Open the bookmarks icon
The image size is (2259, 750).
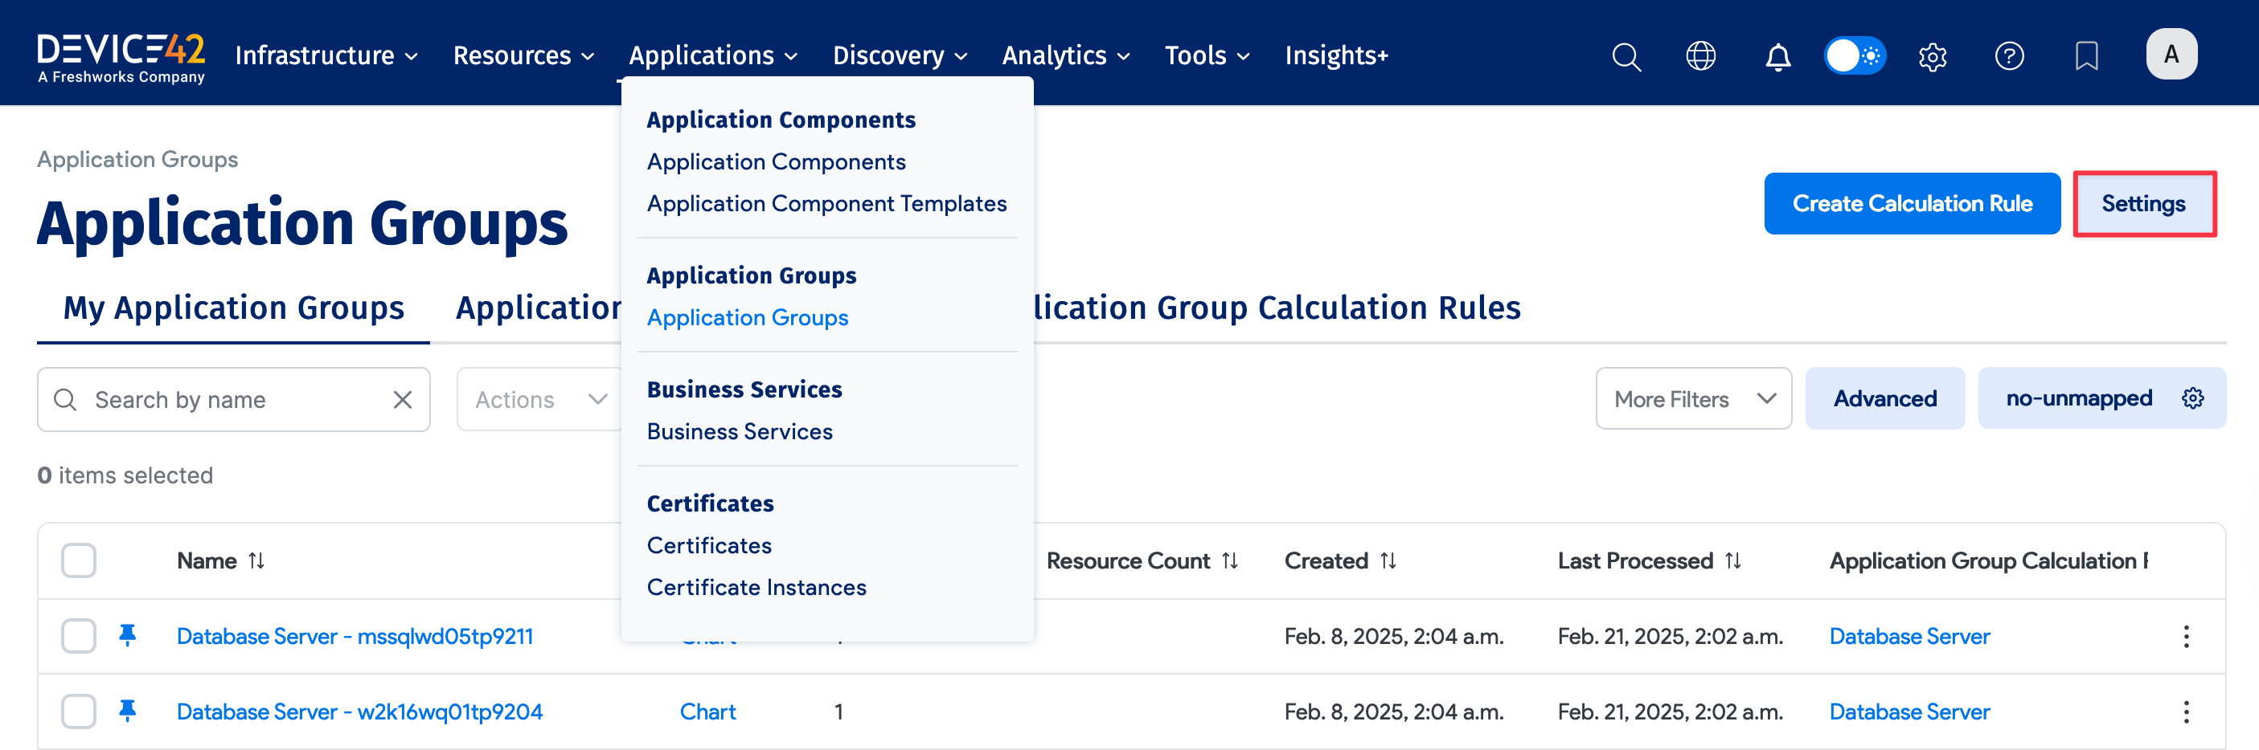pyautogui.click(x=2086, y=55)
